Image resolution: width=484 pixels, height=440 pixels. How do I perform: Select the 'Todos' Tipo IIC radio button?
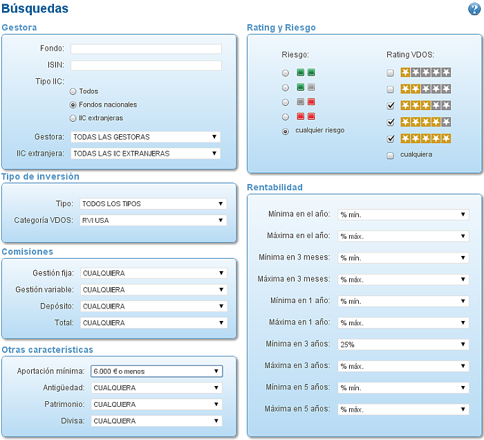(73, 91)
